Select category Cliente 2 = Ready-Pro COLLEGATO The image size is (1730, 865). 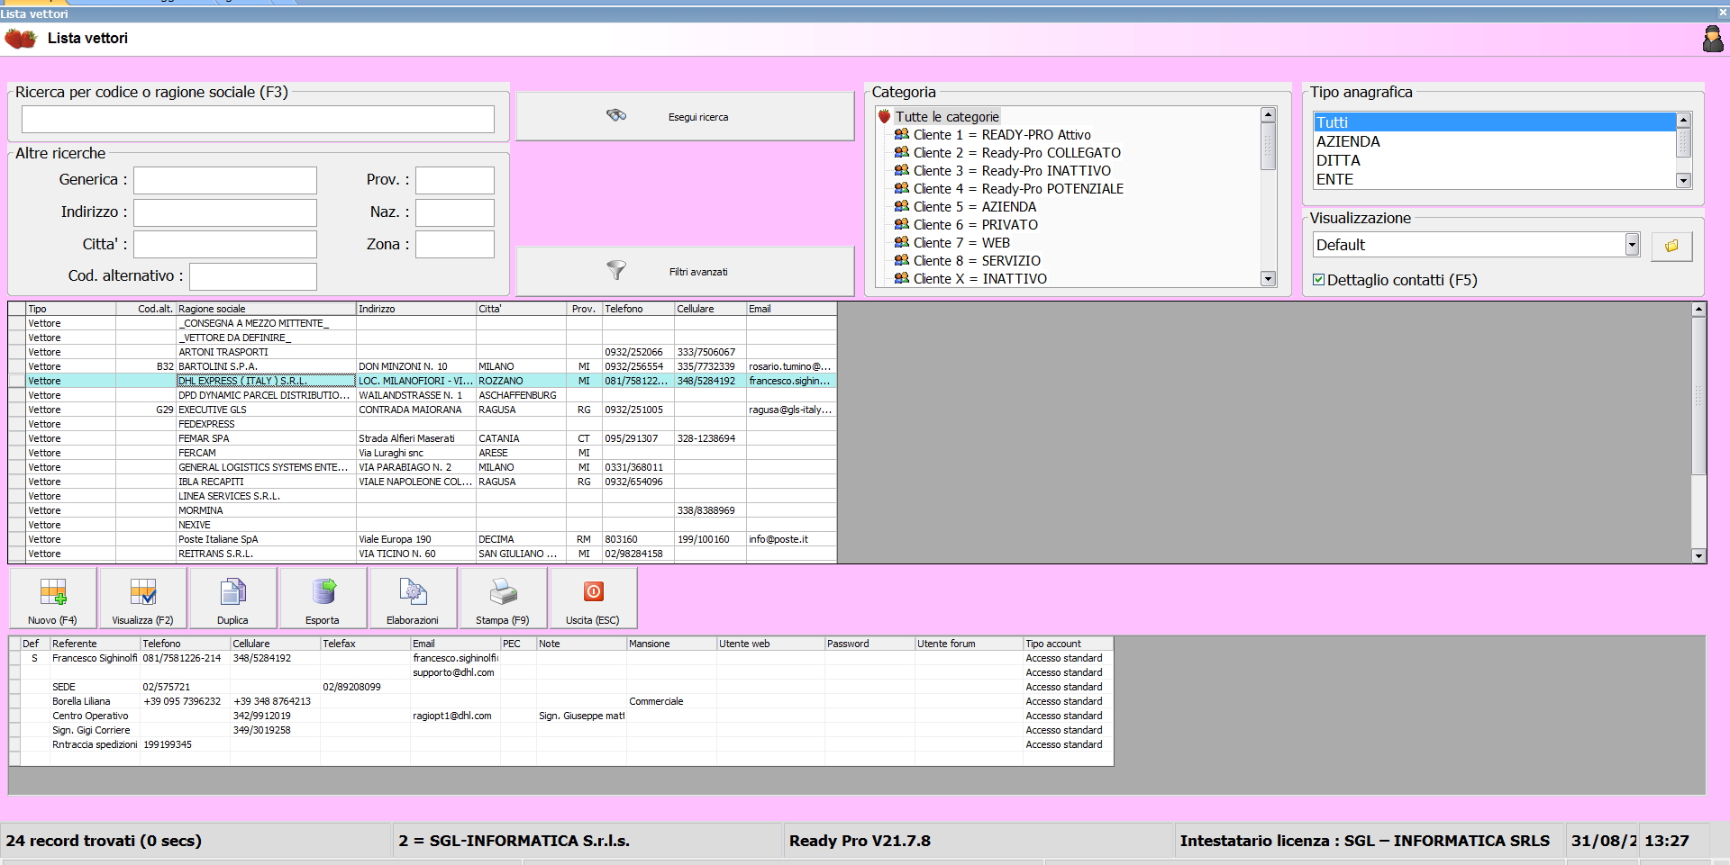tap(1007, 153)
